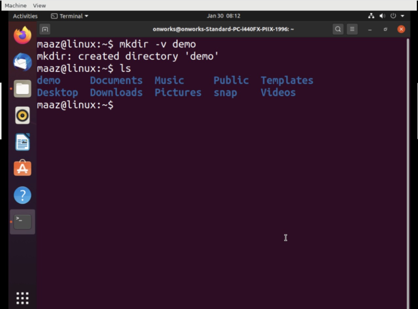Viewport: 418px width, 309px height.
Task: Show all applications grid
Action: click(22, 298)
